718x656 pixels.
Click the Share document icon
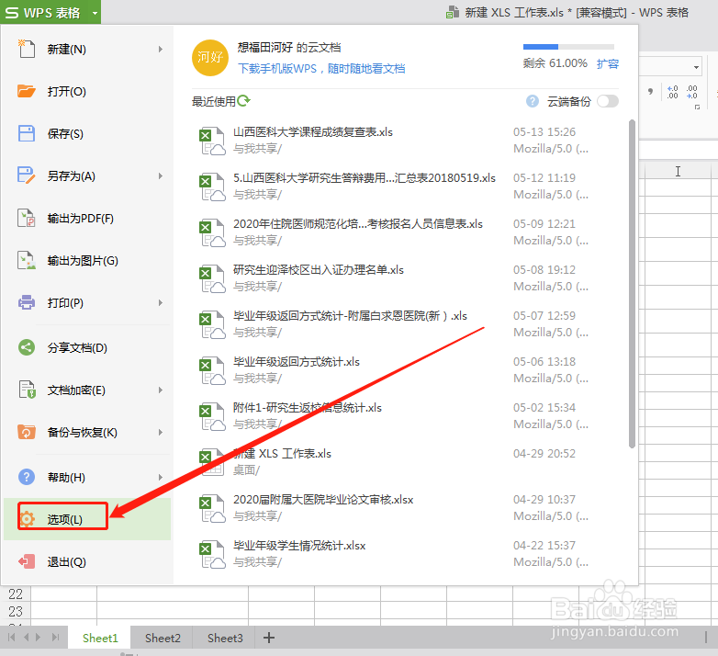[x=26, y=347]
